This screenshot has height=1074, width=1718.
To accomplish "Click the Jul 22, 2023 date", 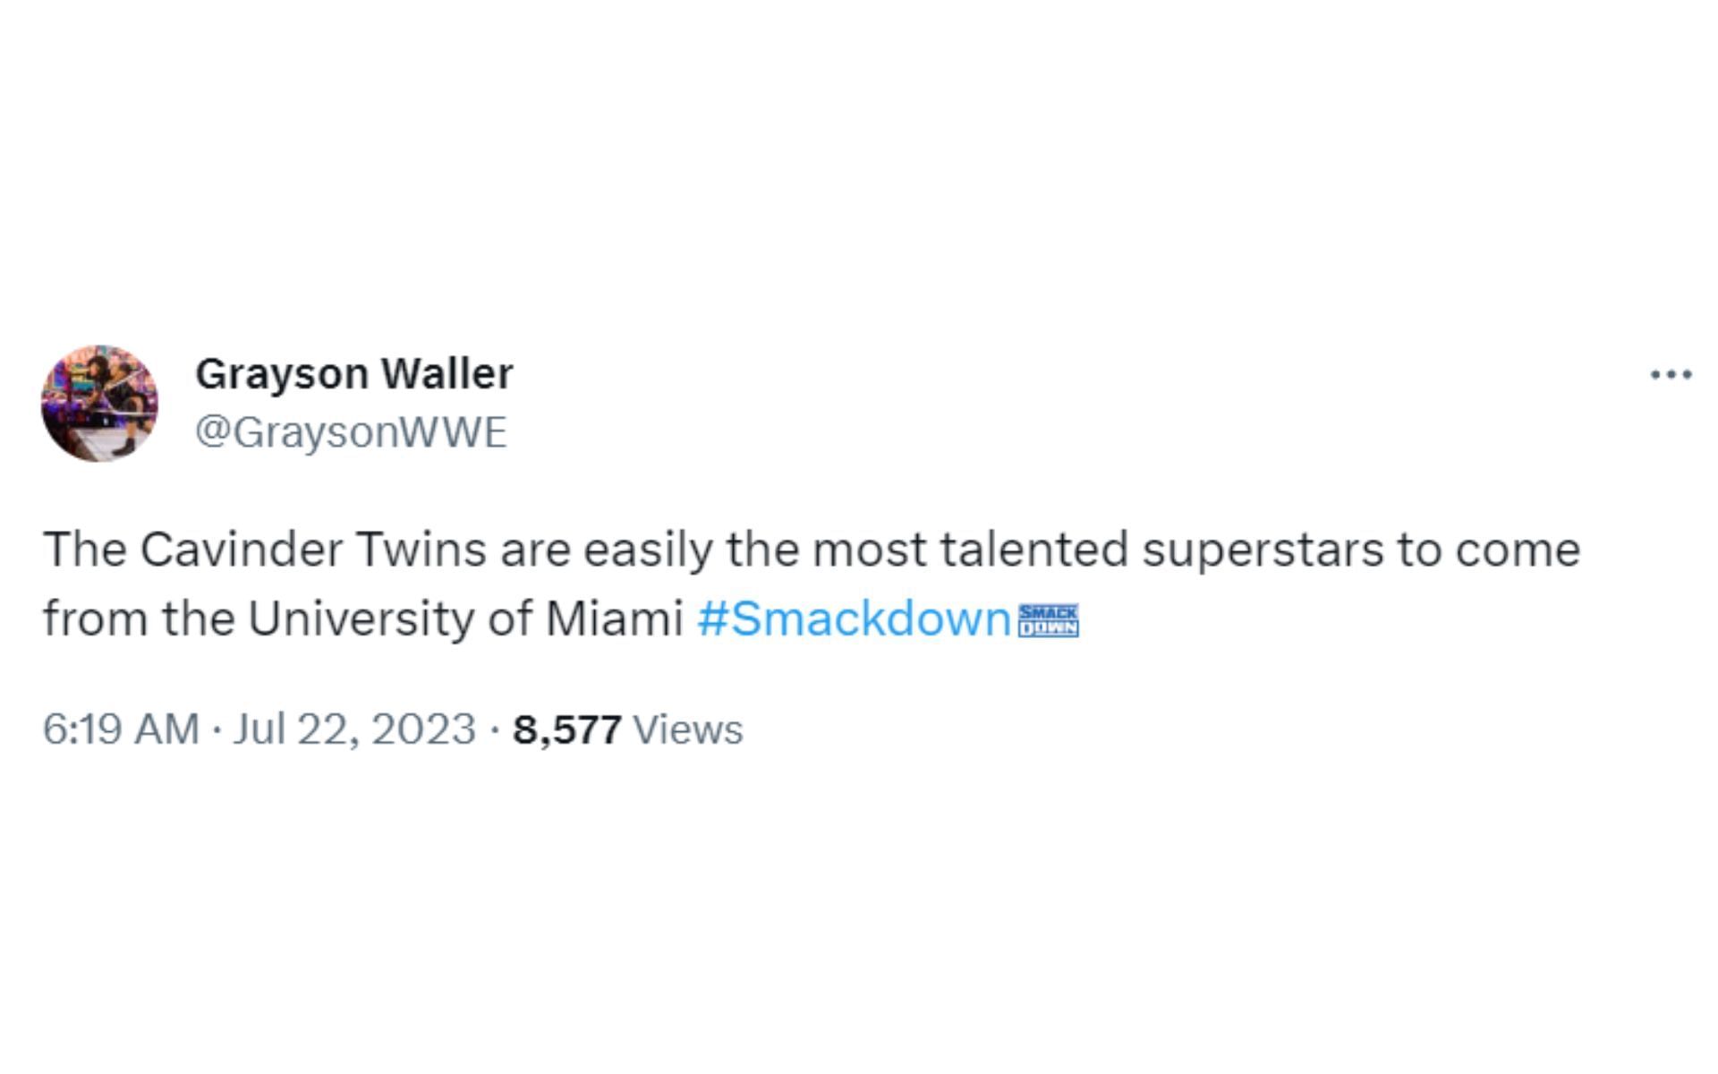I will pos(354,729).
